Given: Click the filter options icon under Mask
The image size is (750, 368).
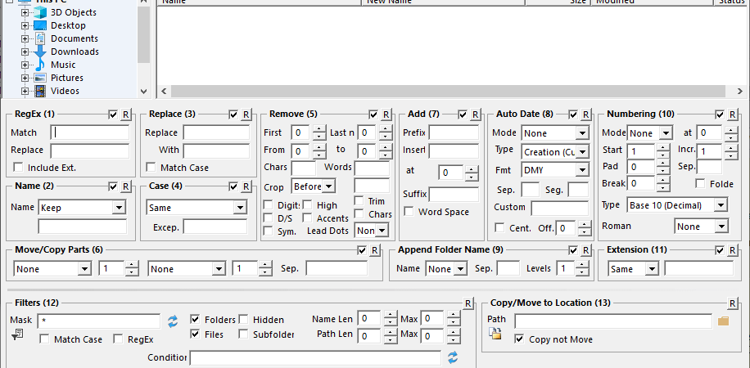Looking at the screenshot, I should pyautogui.click(x=16, y=336).
